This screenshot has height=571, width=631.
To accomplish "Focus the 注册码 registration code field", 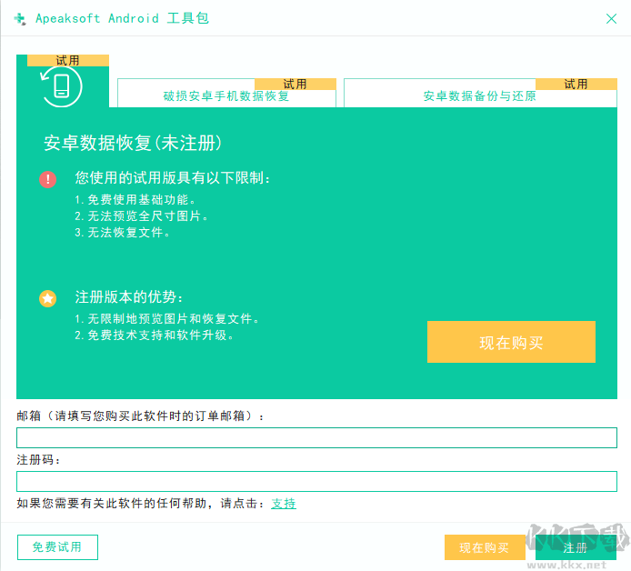I will [x=316, y=481].
